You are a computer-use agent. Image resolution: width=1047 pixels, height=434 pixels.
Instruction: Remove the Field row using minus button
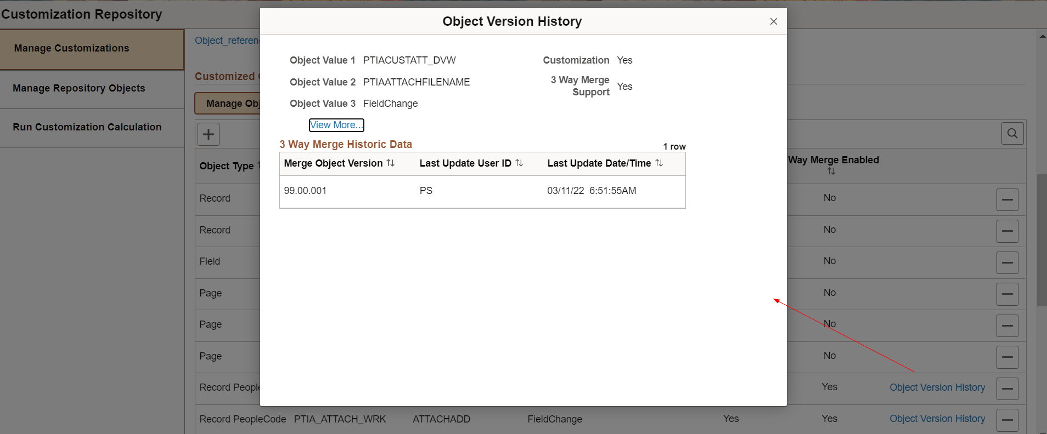[x=1007, y=262]
